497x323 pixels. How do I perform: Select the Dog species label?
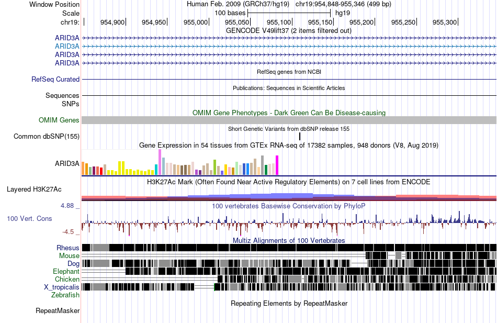pos(73,264)
